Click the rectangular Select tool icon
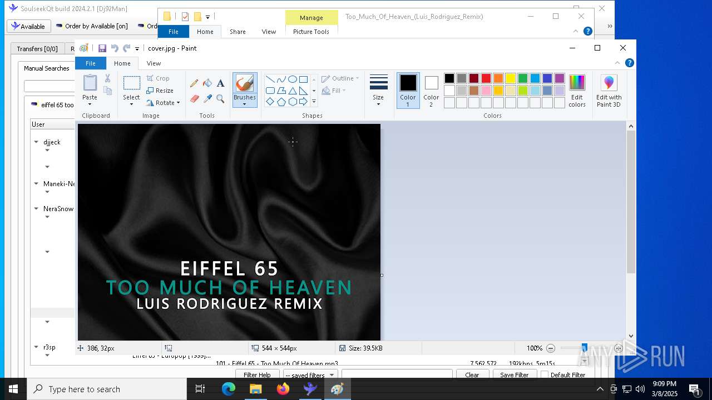Viewport: 712px width, 400px height. click(x=131, y=83)
